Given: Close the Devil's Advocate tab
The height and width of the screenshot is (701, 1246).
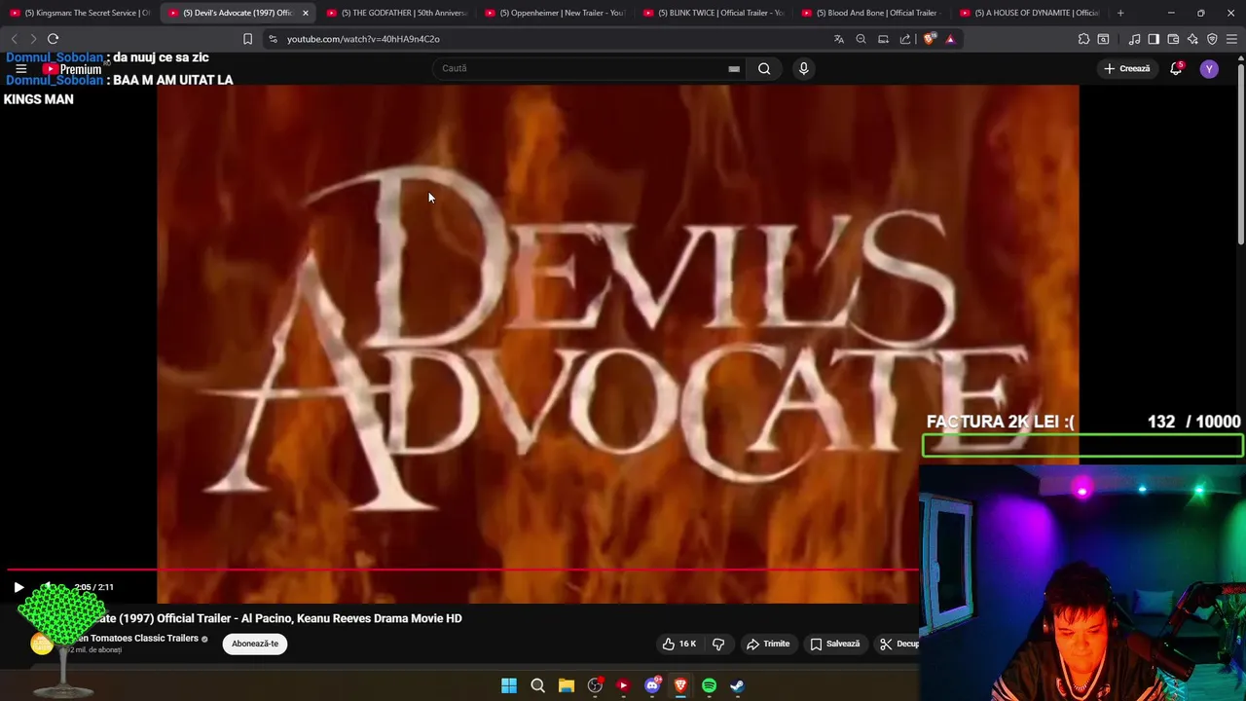Looking at the screenshot, I should coord(306,13).
